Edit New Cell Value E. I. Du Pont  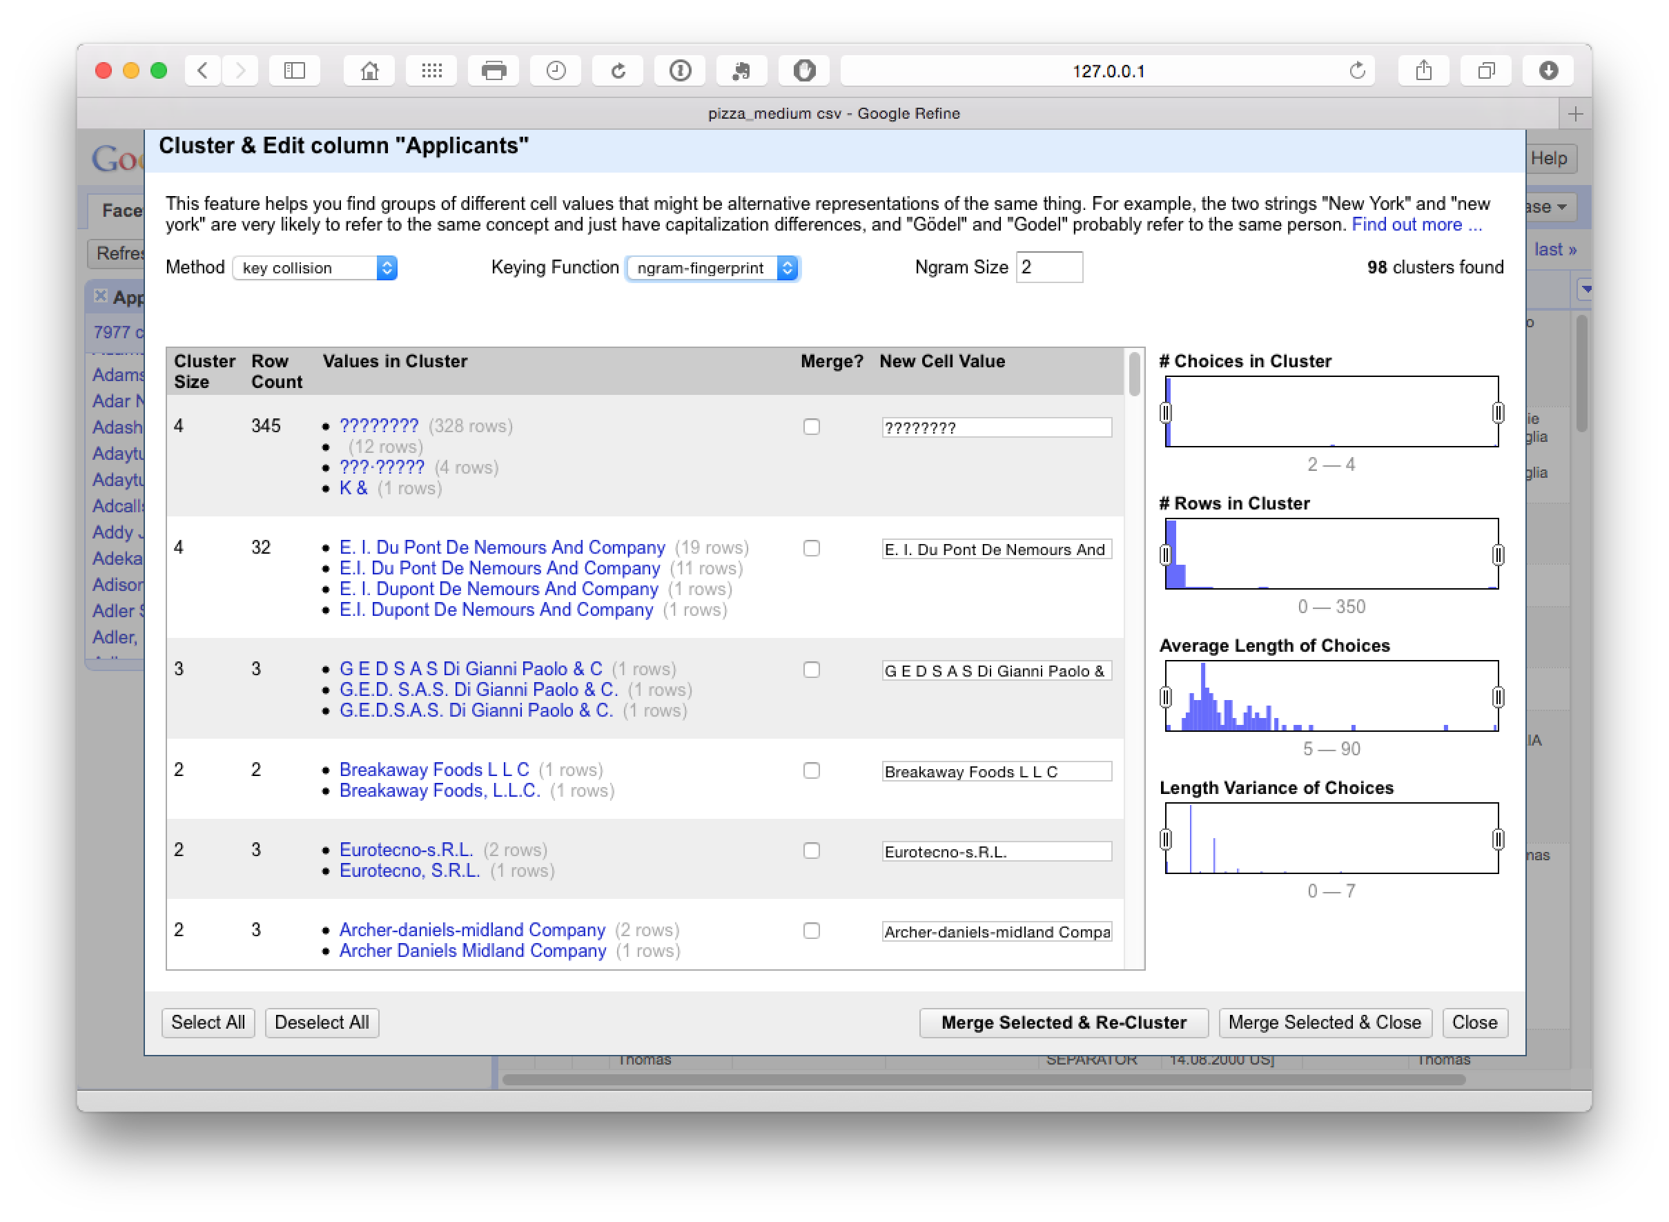pos(996,549)
